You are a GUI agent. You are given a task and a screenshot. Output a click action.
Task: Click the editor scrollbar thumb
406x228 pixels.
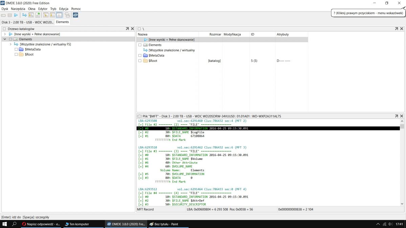pos(402,126)
